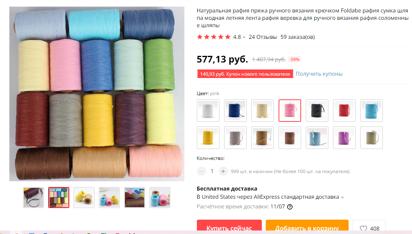Show the first thumbnail with purple yarn

point(33,198)
